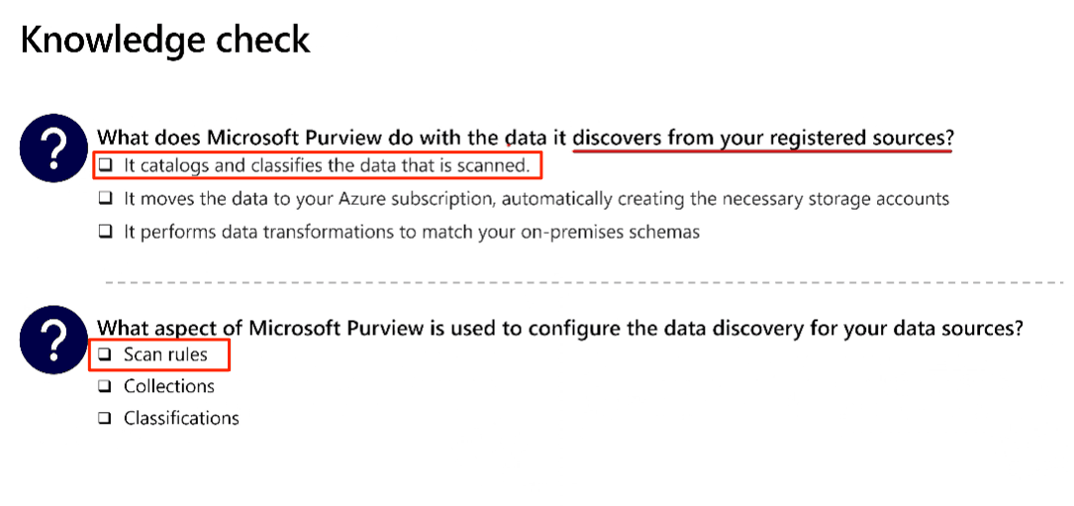Tick the Classifications checkbox
Image resolution: width=1074 pixels, height=506 pixels.
[105, 418]
